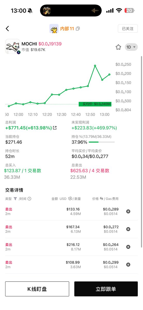Screen dimensions: 143x310
Task: Tap unrealized profit +$223.83(+469.97%)
Action: pyautogui.click(x=94, y=128)
